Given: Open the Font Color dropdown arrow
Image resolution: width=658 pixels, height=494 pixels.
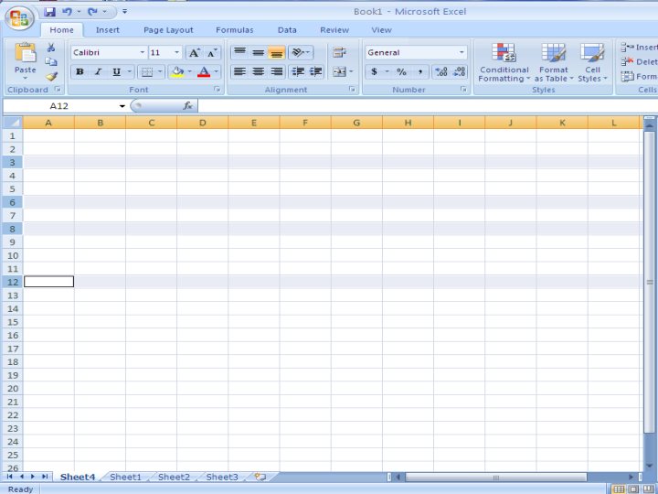Looking at the screenshot, I should (216, 72).
